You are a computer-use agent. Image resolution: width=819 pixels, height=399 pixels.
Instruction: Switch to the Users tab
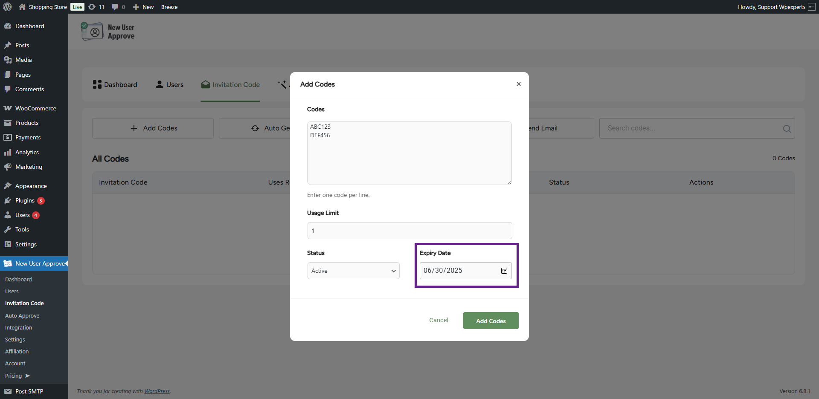[170, 85]
